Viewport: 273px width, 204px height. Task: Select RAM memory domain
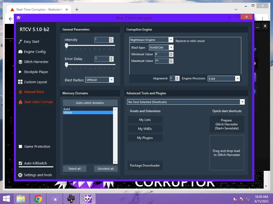[x=88, y=109]
